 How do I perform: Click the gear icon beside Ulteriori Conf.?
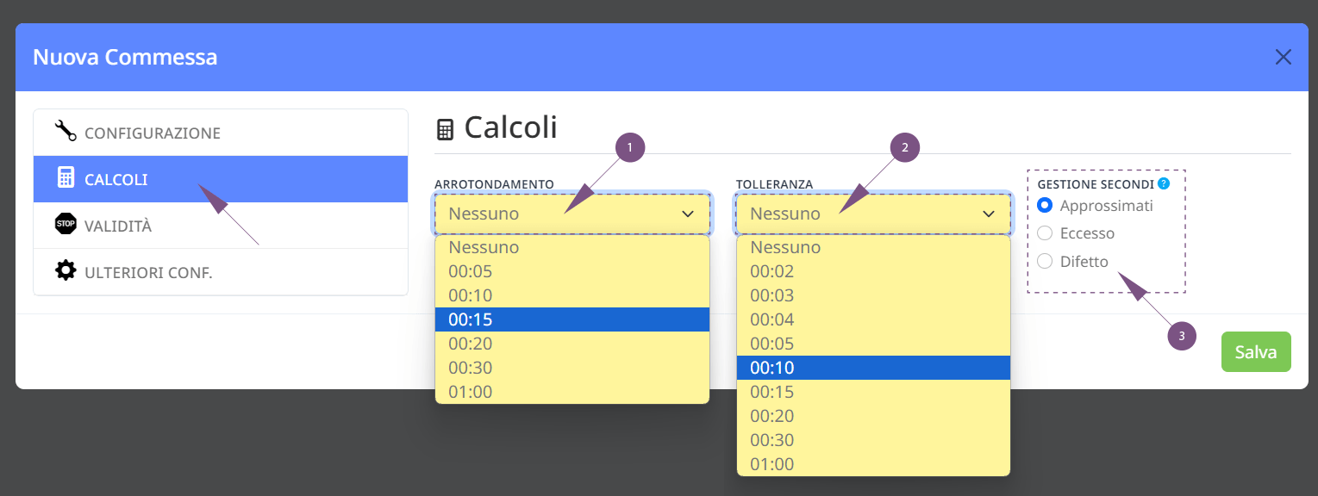[66, 271]
